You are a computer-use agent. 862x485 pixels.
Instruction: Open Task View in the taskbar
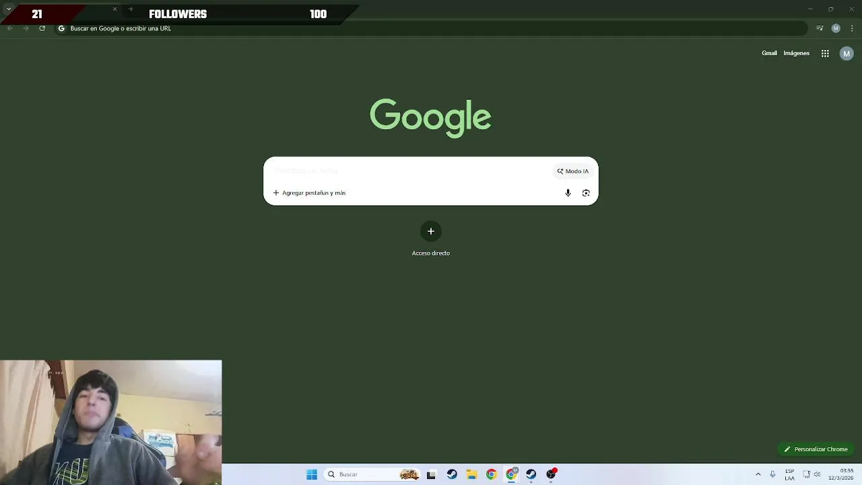pos(431,474)
